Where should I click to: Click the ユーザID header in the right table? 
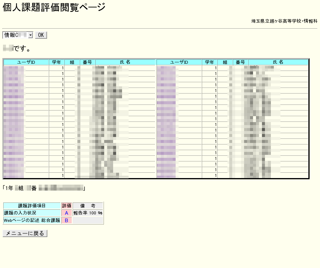[179, 62]
